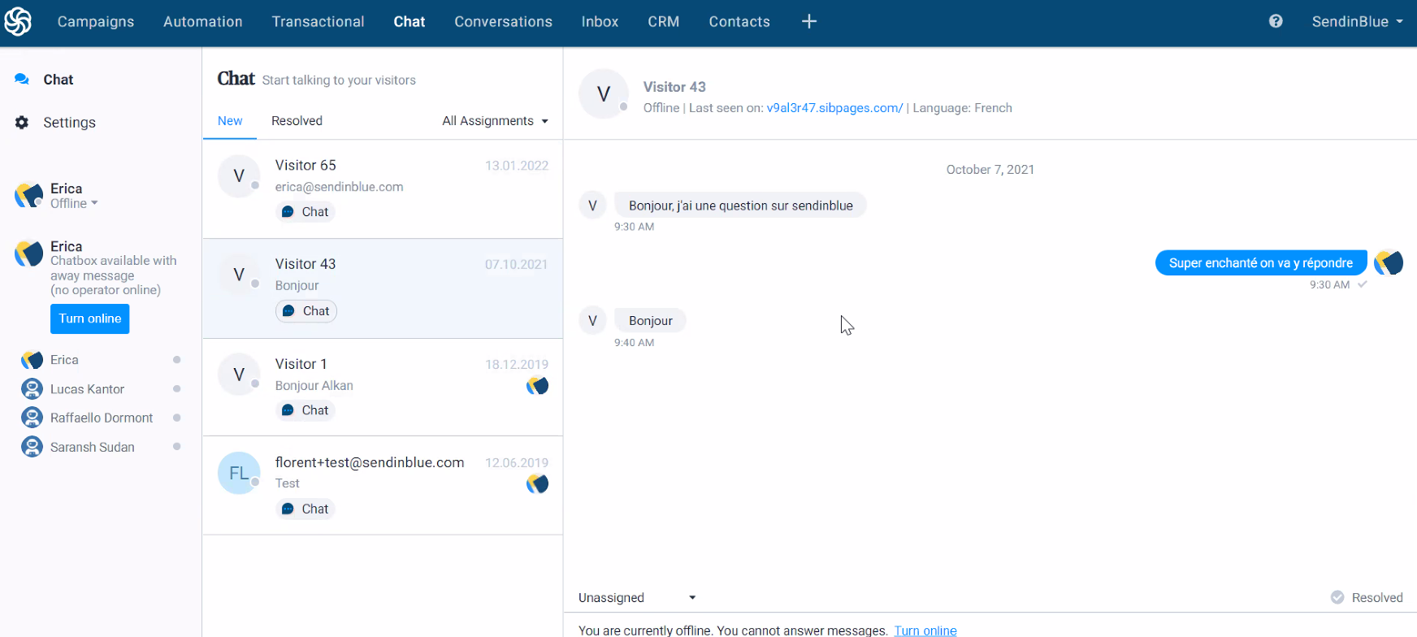Click the Turn online link at bottom
Image resolution: width=1417 pixels, height=637 pixels.
coord(925,630)
